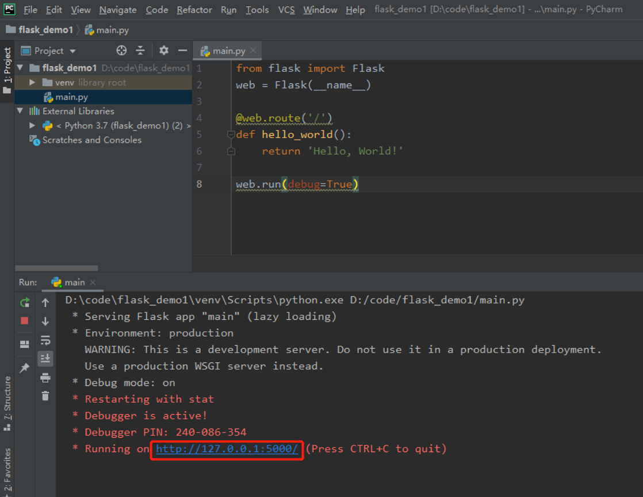Open the Tools menu
The height and width of the screenshot is (497, 643).
(x=257, y=9)
